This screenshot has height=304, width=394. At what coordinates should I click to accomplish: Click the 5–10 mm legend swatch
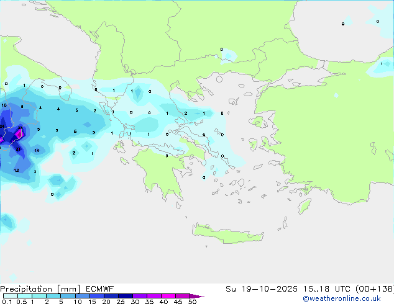pos(68,296)
